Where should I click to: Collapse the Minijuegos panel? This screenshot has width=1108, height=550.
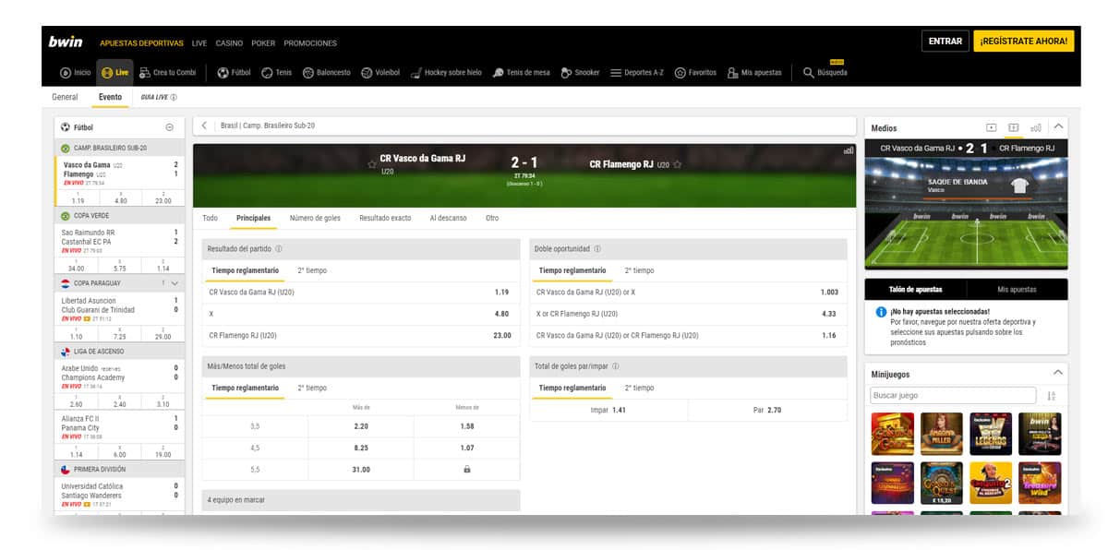[x=1058, y=373]
